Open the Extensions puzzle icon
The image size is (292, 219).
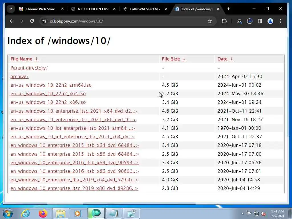(x=224, y=21)
